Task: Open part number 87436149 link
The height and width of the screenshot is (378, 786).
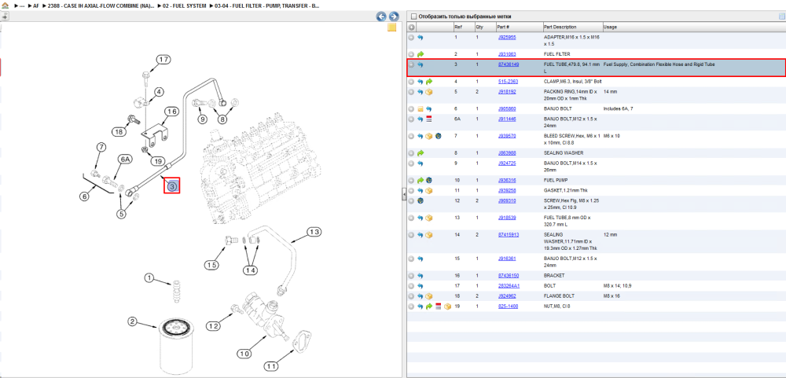Action: (509, 64)
